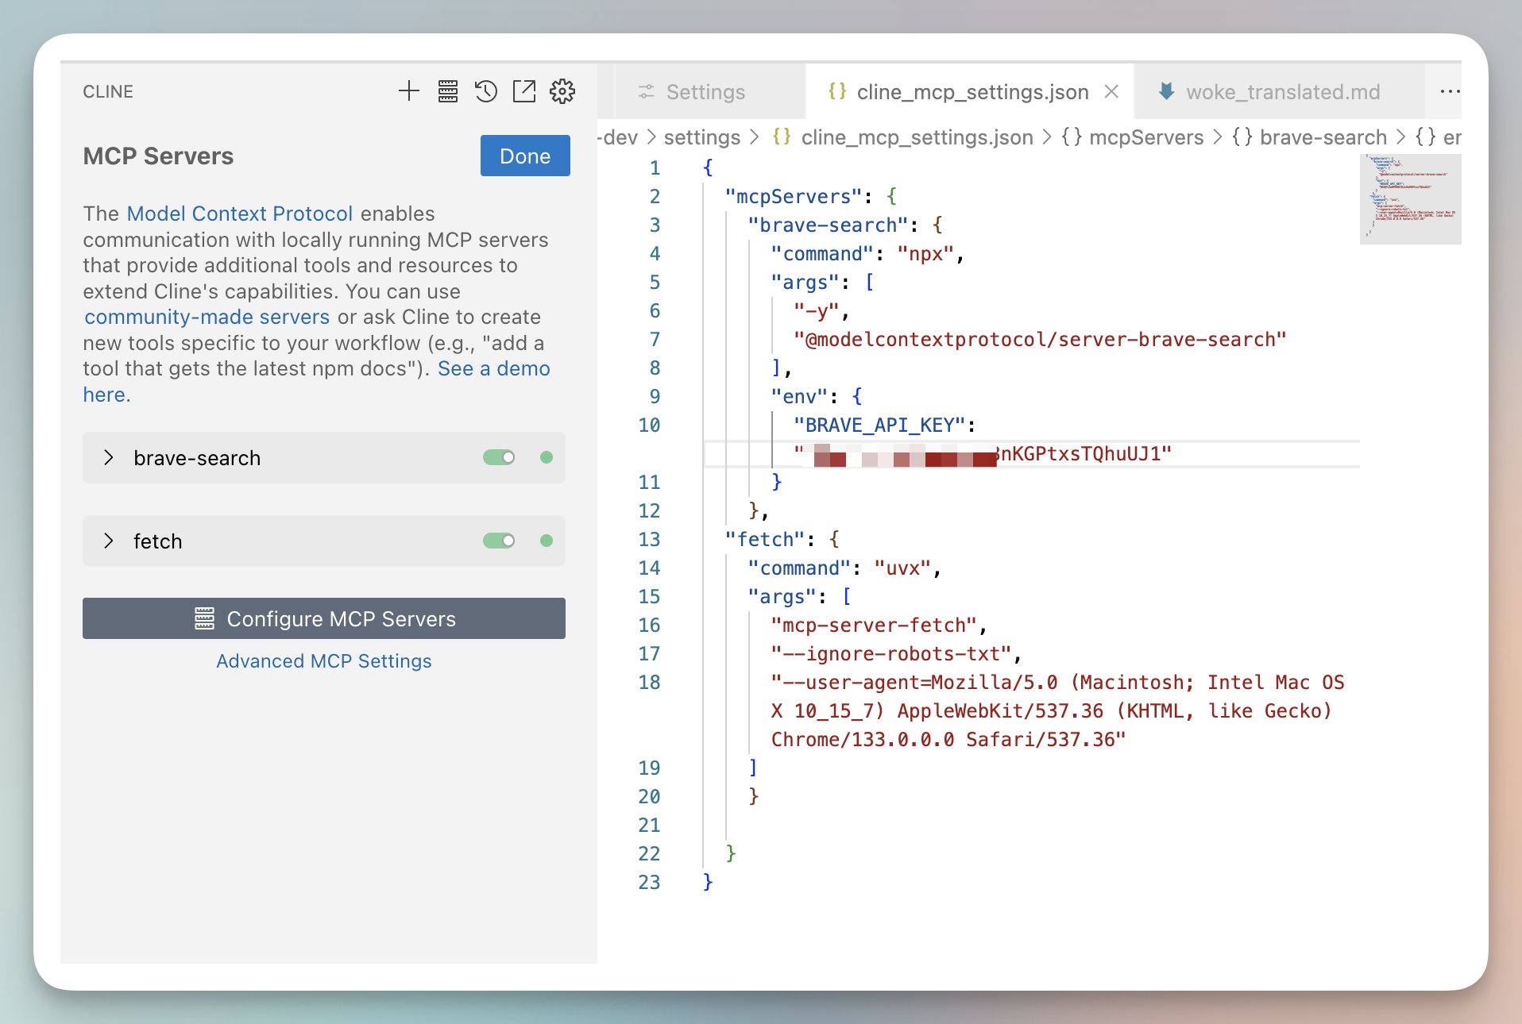Click "--ignore-robots-txt" argument string

coord(891,654)
